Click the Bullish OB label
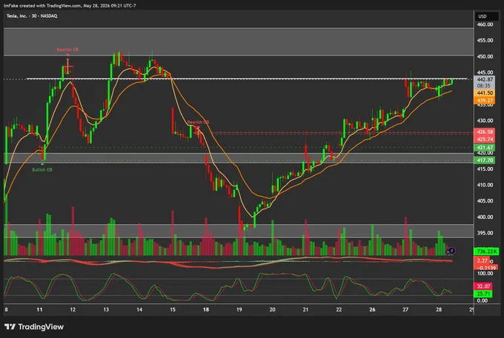 tap(42, 169)
